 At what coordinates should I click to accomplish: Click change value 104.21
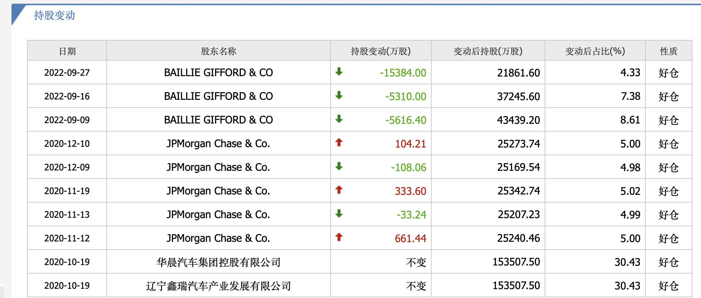[x=411, y=144]
